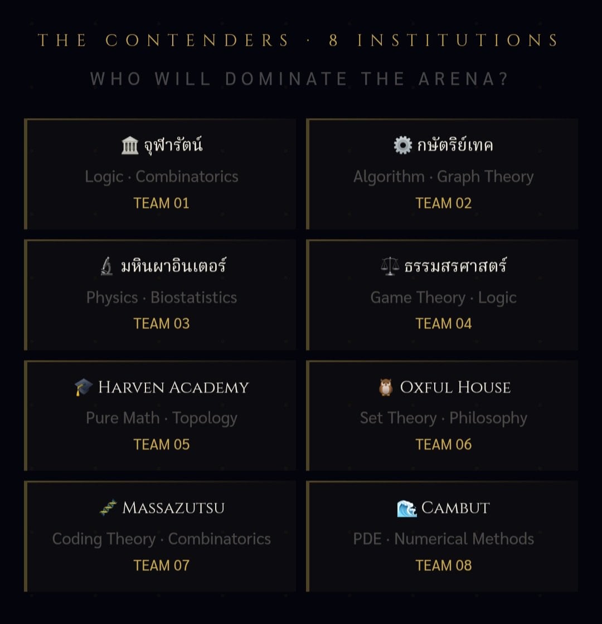Click the PDE · Numerical Methods text
This screenshot has width=602, height=624.
click(x=444, y=539)
